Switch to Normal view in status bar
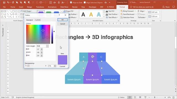This screenshot has width=177, height=99. [130, 97]
